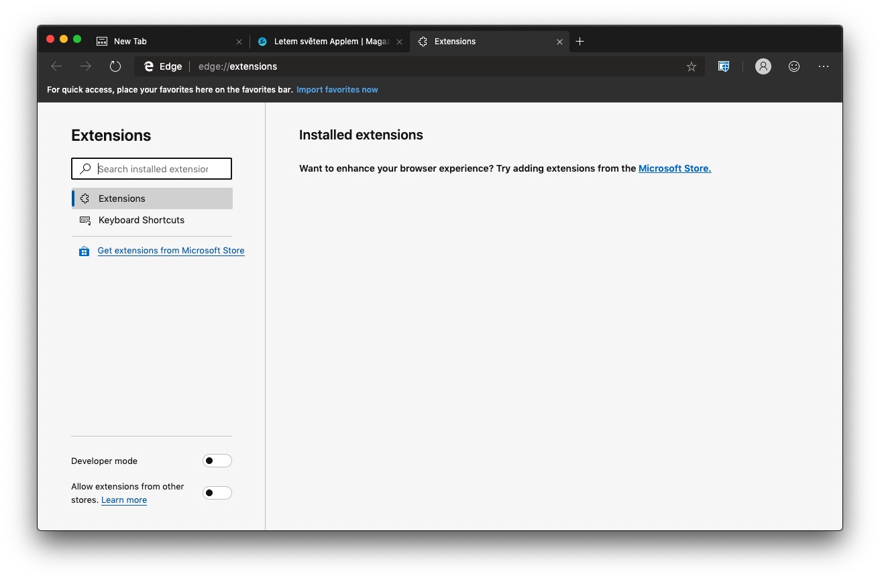Go back with the back arrow
880x580 pixels.
(56, 66)
